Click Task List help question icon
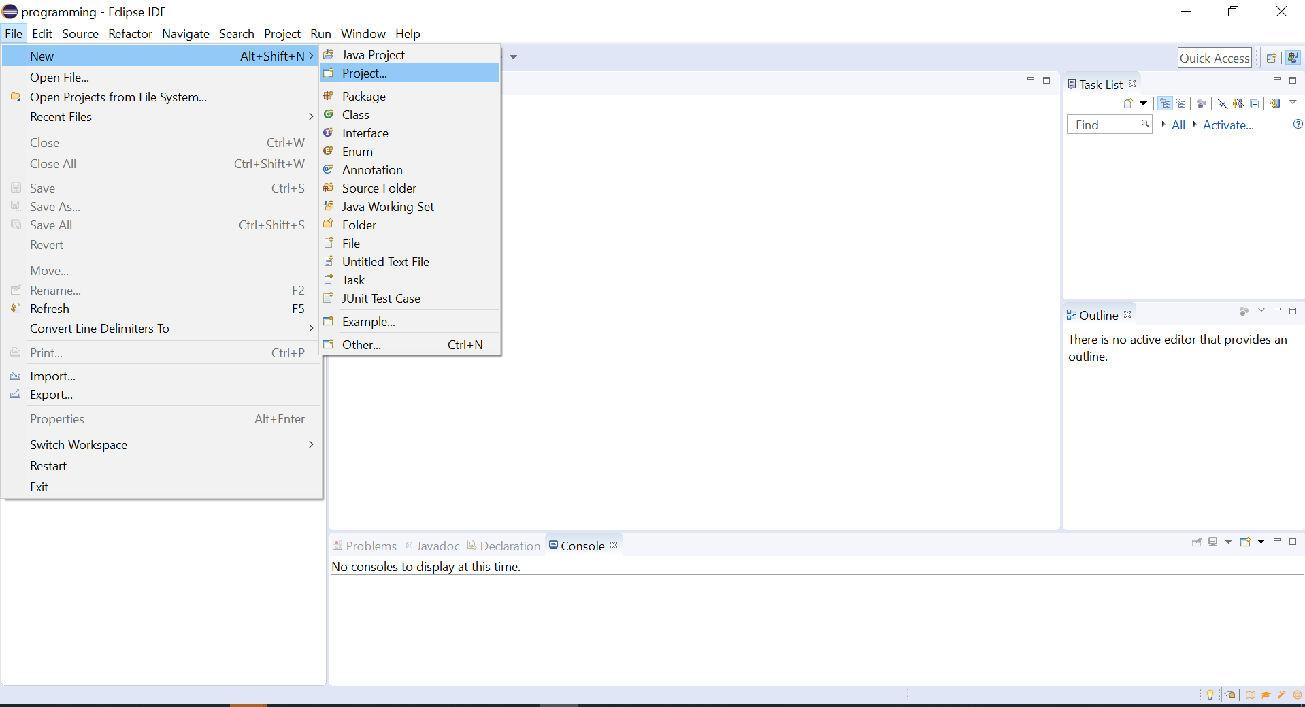 pos(1298,124)
